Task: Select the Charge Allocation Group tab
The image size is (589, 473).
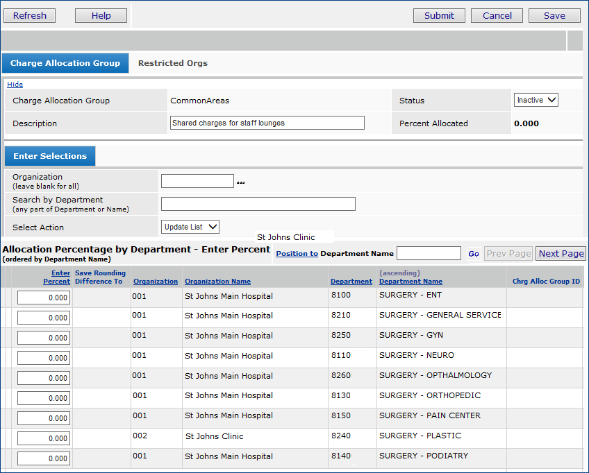Action: tap(65, 63)
